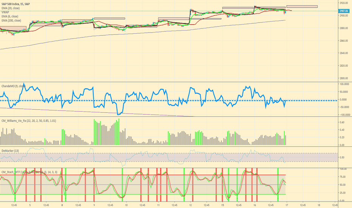Viewport: 352px width, 208px height.
Task: Click the 0.40 value on Vix Fix scale
Action: coord(342,130)
